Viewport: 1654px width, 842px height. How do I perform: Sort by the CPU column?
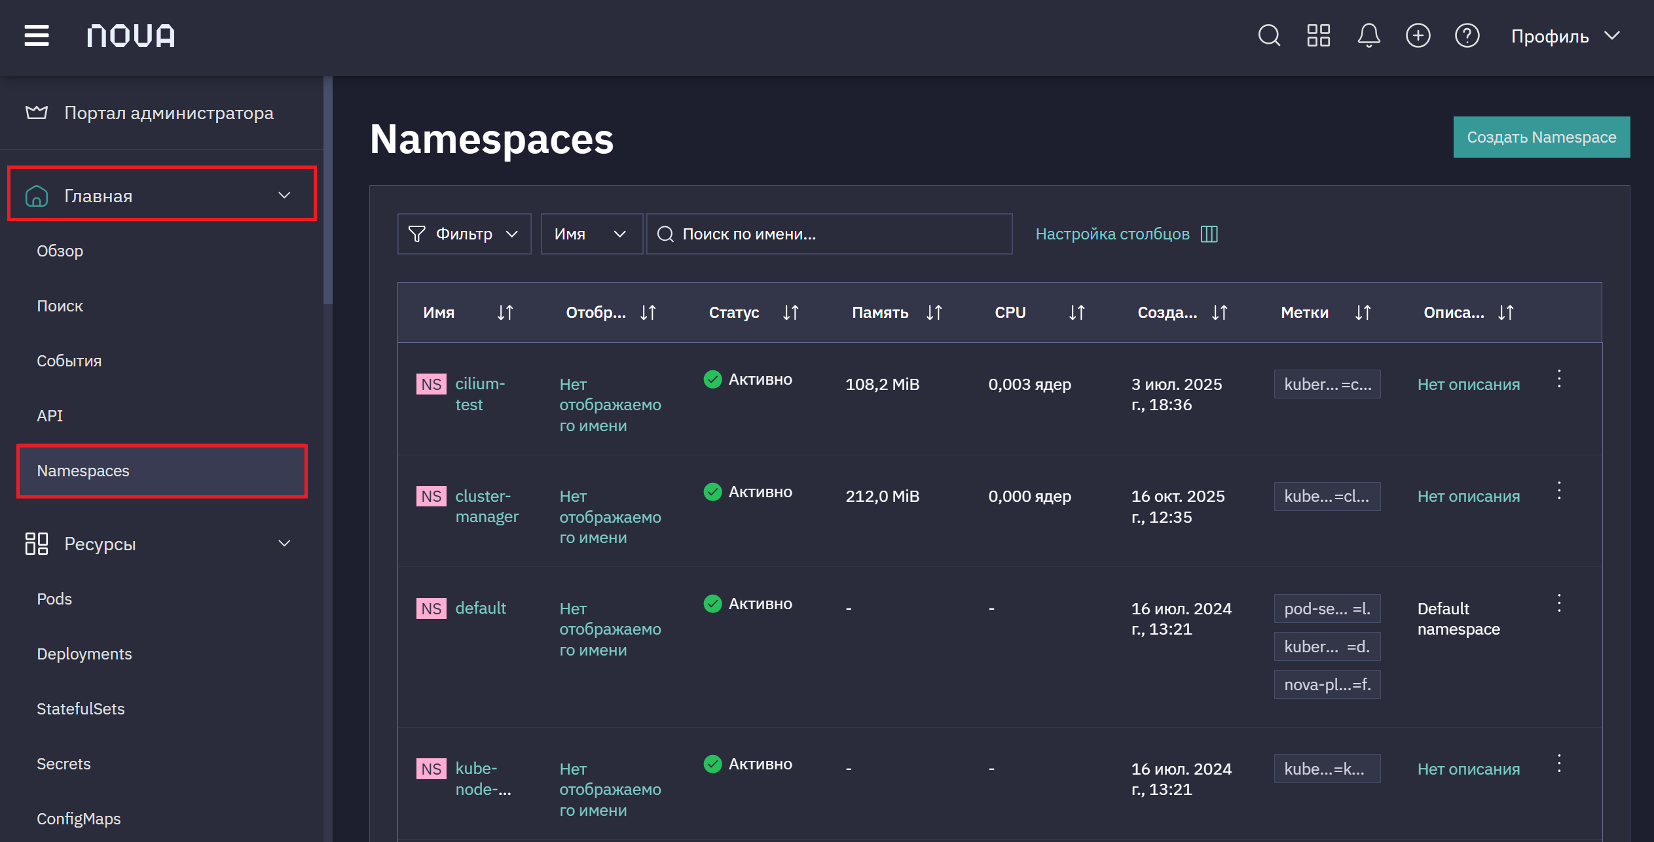pos(1077,313)
